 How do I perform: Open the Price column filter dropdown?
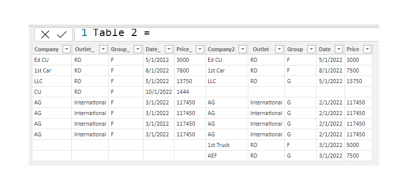coord(367,49)
